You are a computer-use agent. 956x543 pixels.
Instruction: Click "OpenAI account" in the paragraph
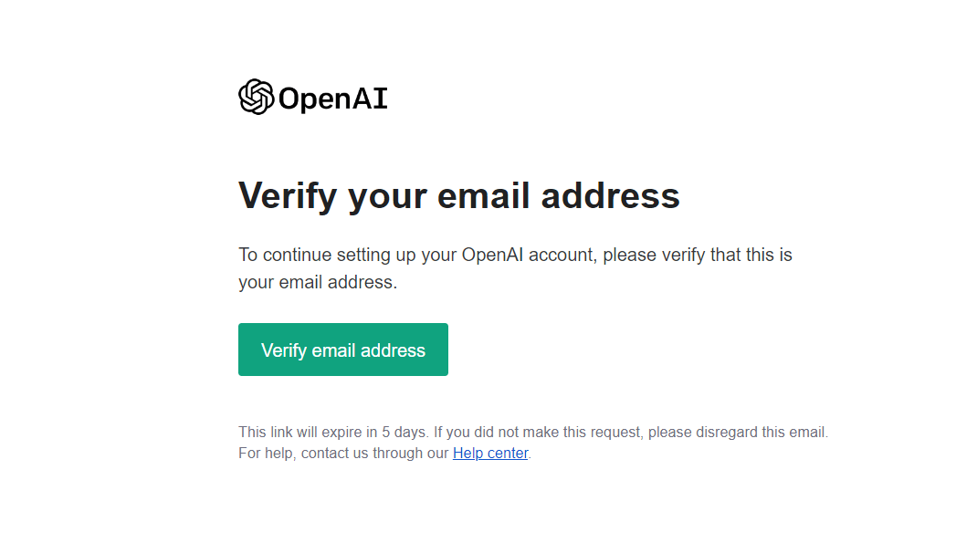tap(528, 255)
